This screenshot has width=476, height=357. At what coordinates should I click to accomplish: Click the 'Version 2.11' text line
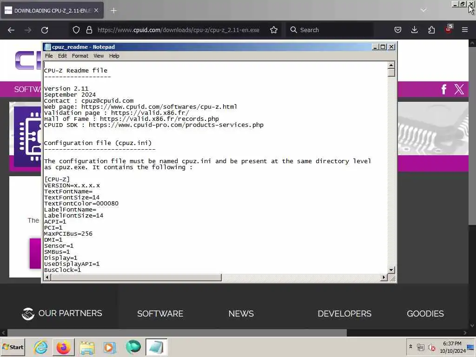coord(66,89)
